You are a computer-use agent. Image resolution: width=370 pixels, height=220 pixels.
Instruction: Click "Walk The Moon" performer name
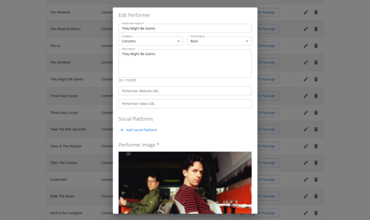tap(62, 196)
